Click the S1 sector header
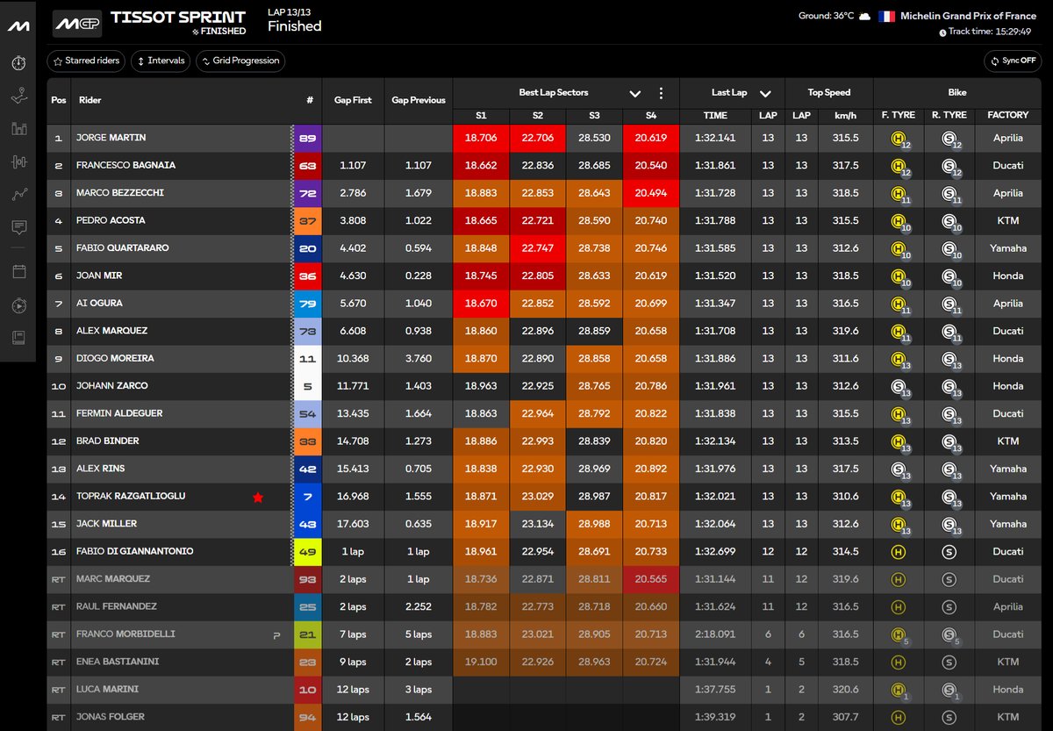The height and width of the screenshot is (731, 1053). [481, 115]
